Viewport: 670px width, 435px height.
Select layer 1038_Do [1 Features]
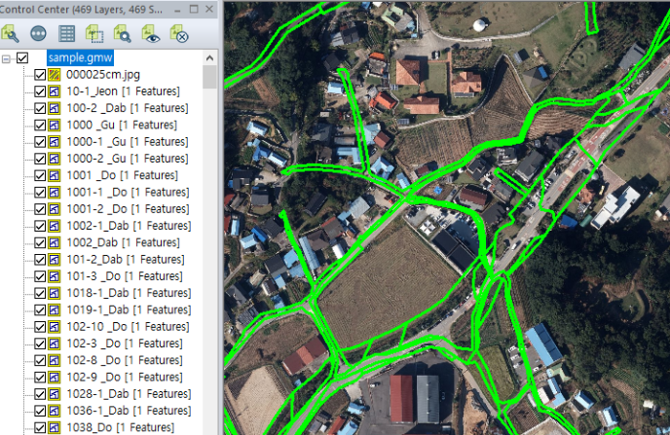[121, 428]
